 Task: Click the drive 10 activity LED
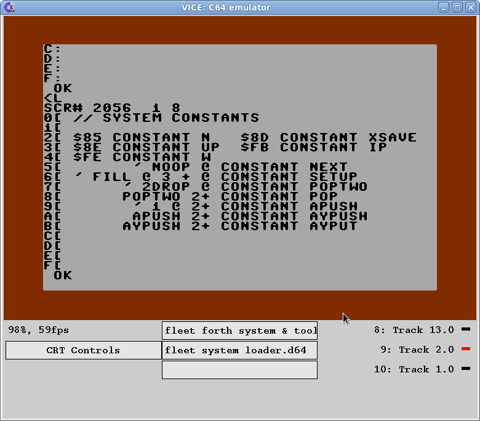tap(466, 369)
